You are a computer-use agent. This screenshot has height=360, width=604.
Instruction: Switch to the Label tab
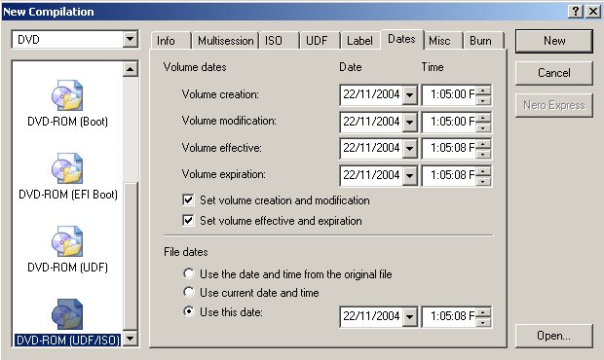coord(360,41)
